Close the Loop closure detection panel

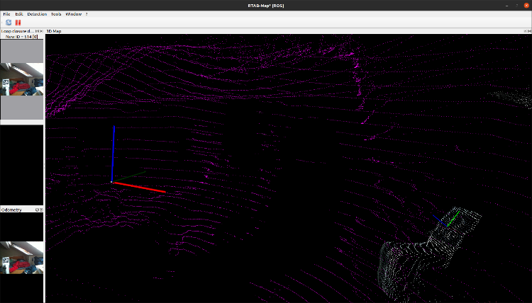coord(41,31)
